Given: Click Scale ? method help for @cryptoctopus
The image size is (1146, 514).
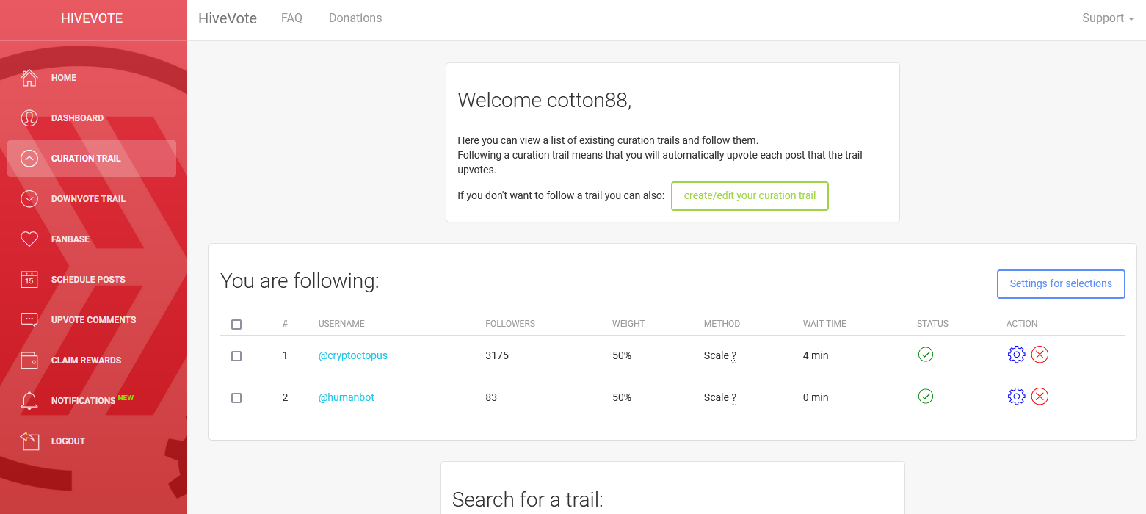Looking at the screenshot, I should click(719, 355).
